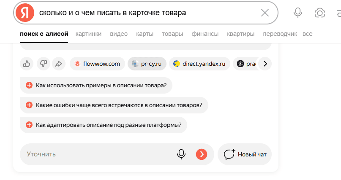Open the flowwow.com source
The width and height of the screenshot is (341, 180).
click(x=97, y=64)
